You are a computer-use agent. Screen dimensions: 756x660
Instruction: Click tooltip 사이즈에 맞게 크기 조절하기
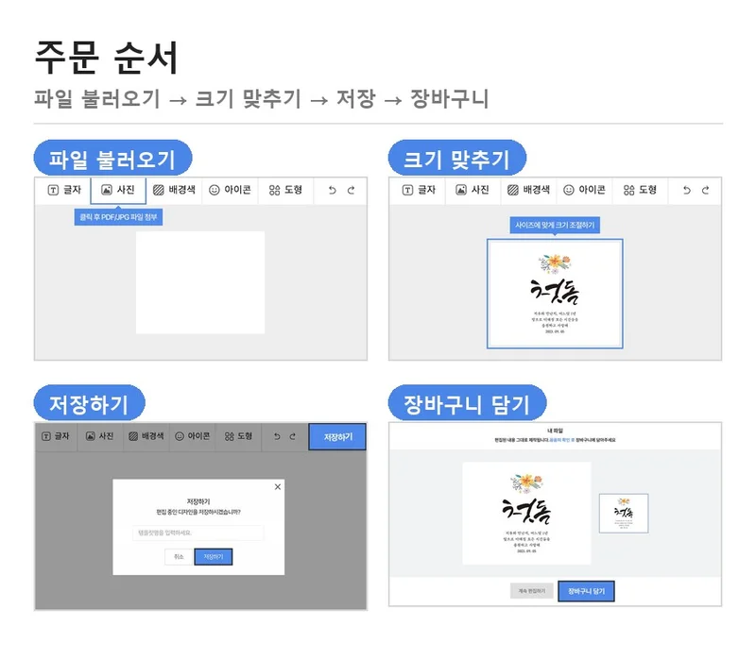(555, 225)
